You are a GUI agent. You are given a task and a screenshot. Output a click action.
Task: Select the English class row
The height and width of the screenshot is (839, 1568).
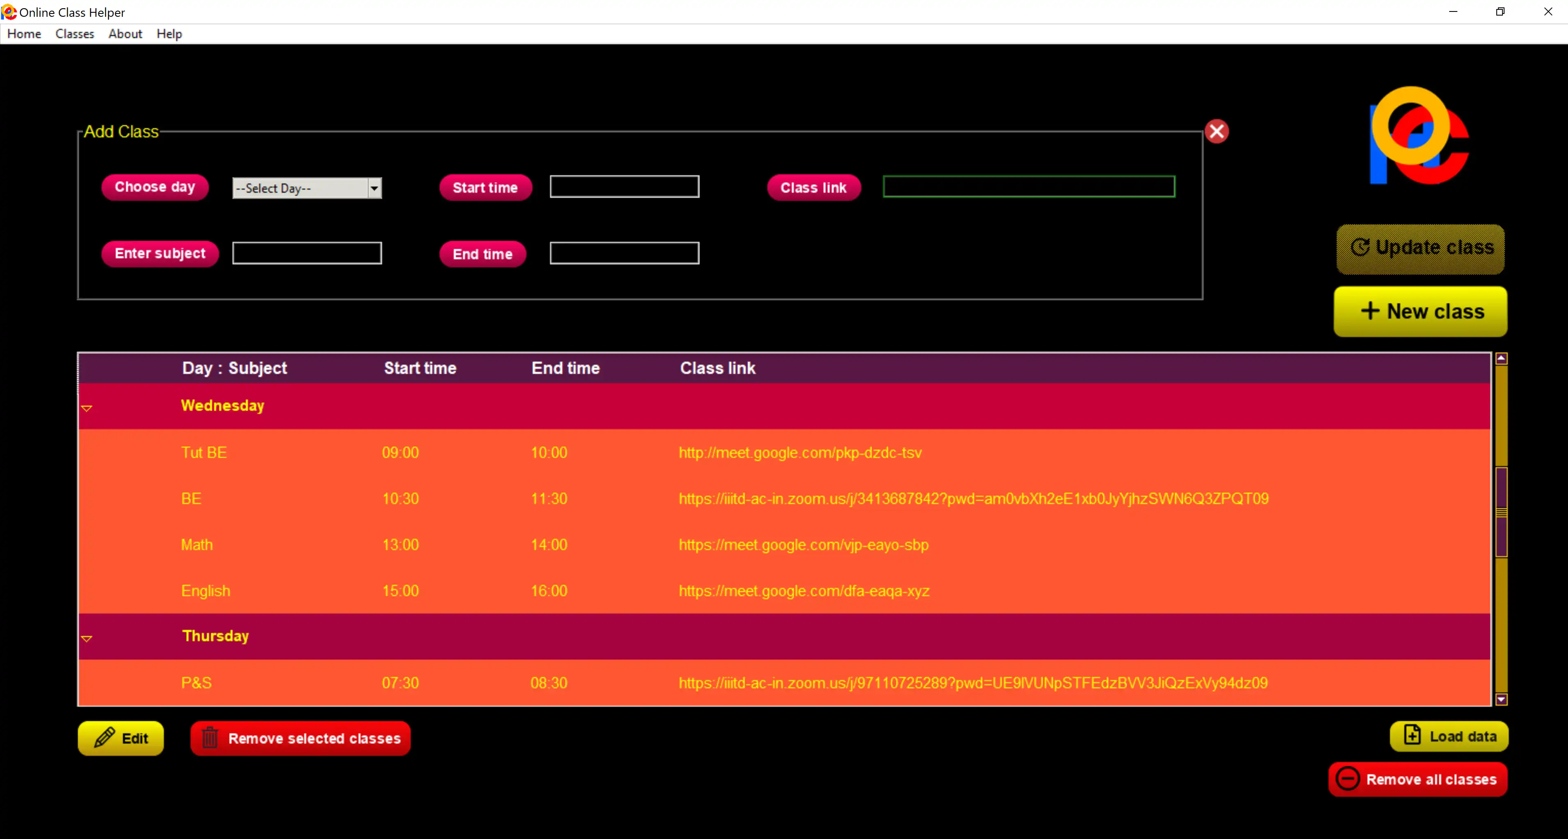point(784,591)
